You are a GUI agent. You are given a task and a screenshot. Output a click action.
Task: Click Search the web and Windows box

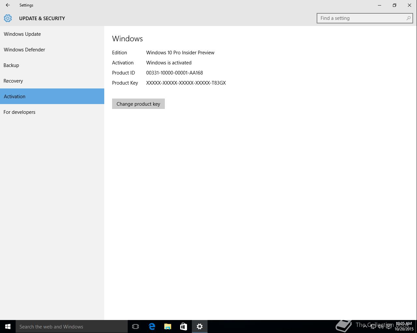(x=72, y=326)
